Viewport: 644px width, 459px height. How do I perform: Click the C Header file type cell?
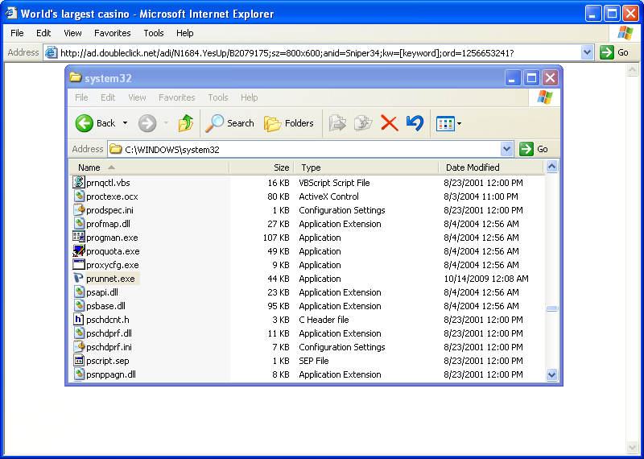click(324, 320)
